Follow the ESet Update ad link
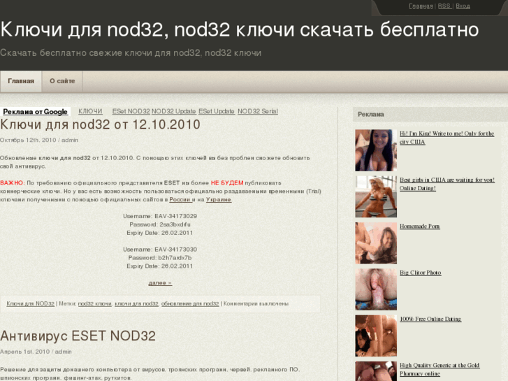This screenshot has width=508, height=381. coord(217,111)
